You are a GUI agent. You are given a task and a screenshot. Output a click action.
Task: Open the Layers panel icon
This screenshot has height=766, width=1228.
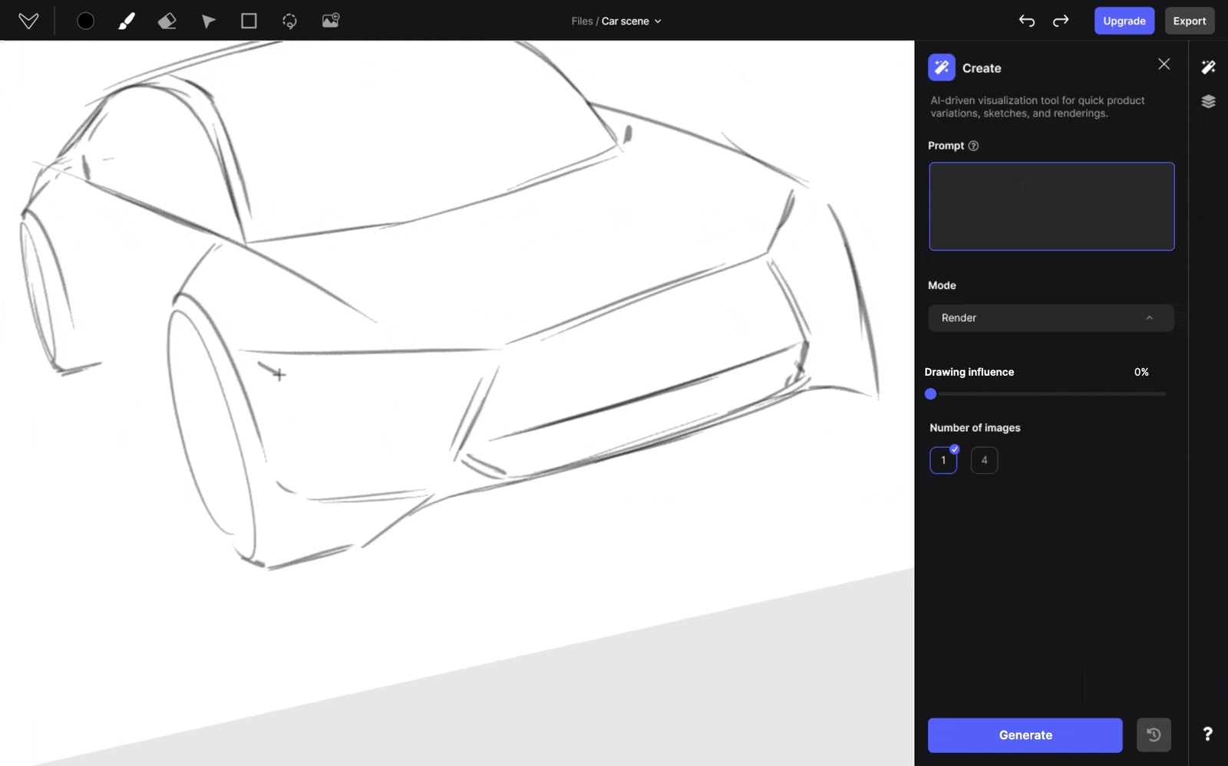pos(1208,101)
